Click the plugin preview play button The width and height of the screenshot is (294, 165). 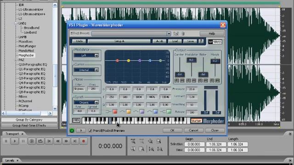pos(81,130)
